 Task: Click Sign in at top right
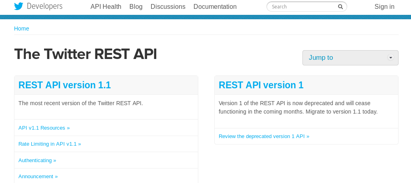(384, 6)
